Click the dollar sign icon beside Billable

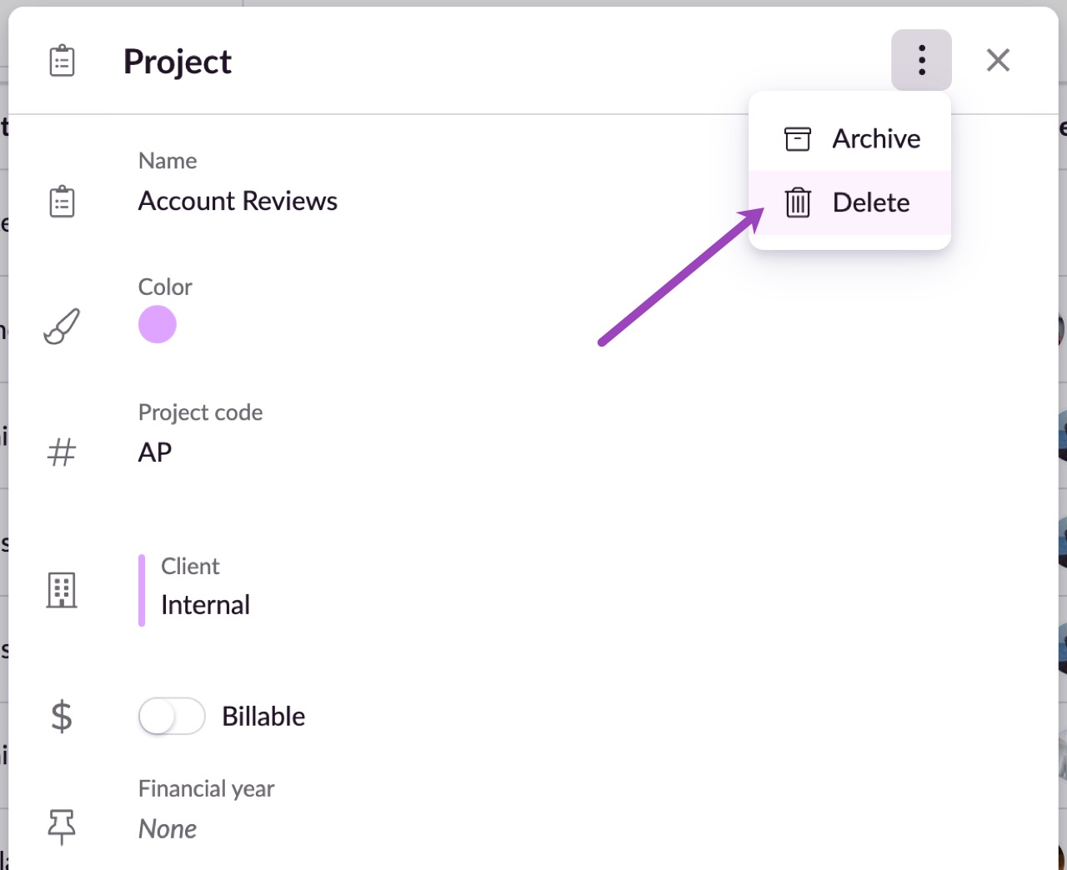click(62, 717)
